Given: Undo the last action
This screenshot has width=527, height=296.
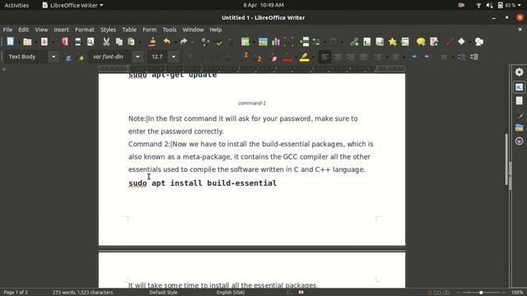Looking at the screenshot, I should [166, 42].
